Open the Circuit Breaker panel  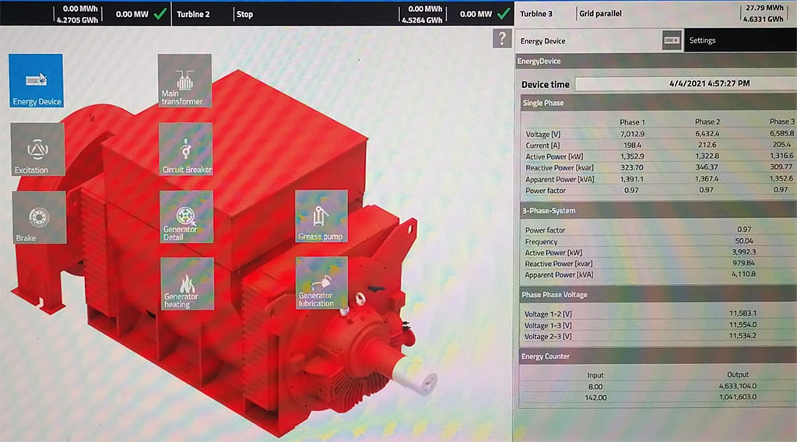[186, 149]
